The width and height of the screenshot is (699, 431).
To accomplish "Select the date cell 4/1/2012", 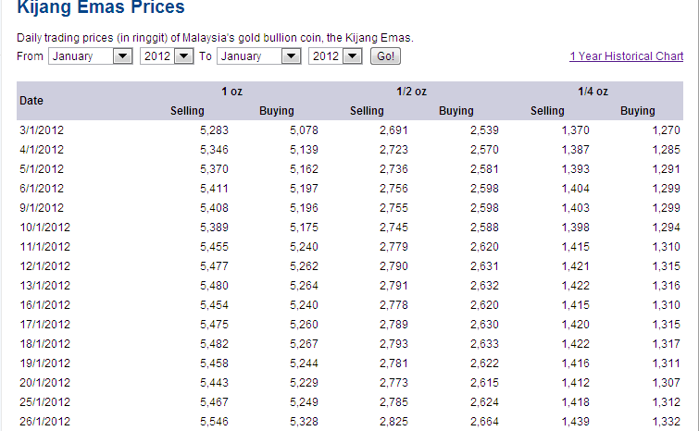I will pos(42,150).
